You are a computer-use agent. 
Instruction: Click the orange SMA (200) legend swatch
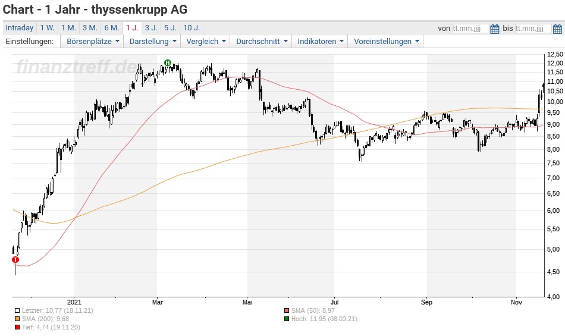(17, 319)
